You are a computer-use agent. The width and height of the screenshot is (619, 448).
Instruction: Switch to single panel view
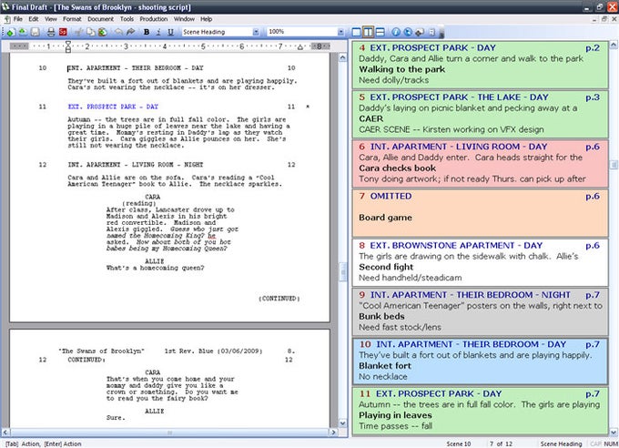356,32
